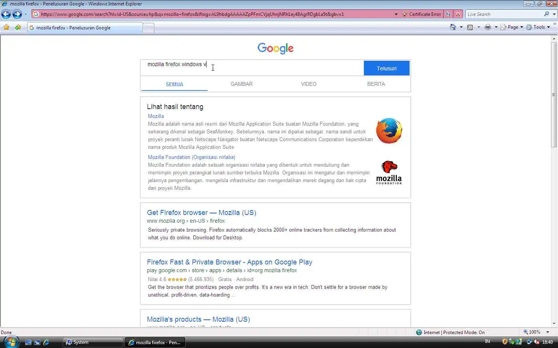
Task: Click the Google search text field
Action: click(x=252, y=68)
